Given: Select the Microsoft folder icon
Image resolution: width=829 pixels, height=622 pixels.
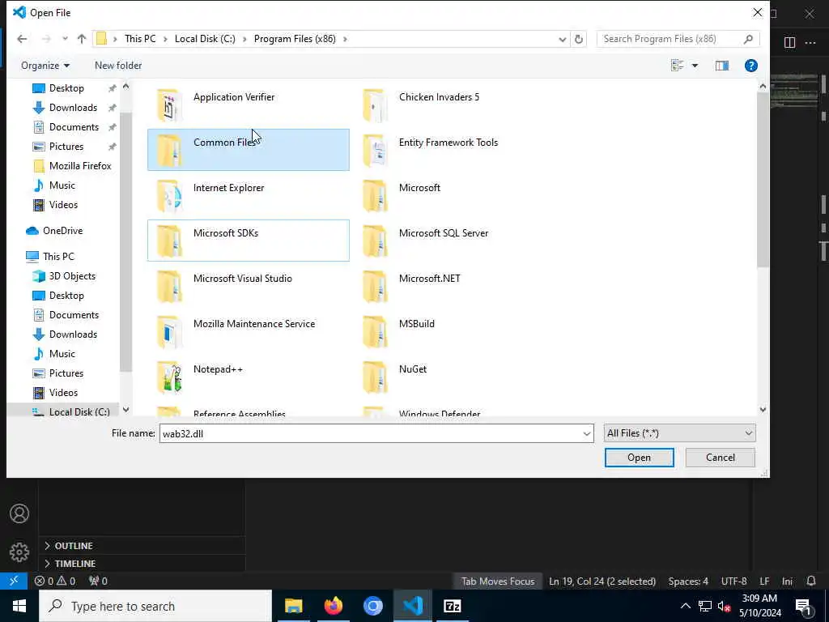Looking at the screenshot, I should [375, 196].
